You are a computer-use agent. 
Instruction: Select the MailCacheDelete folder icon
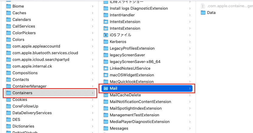pyautogui.click(x=106, y=95)
